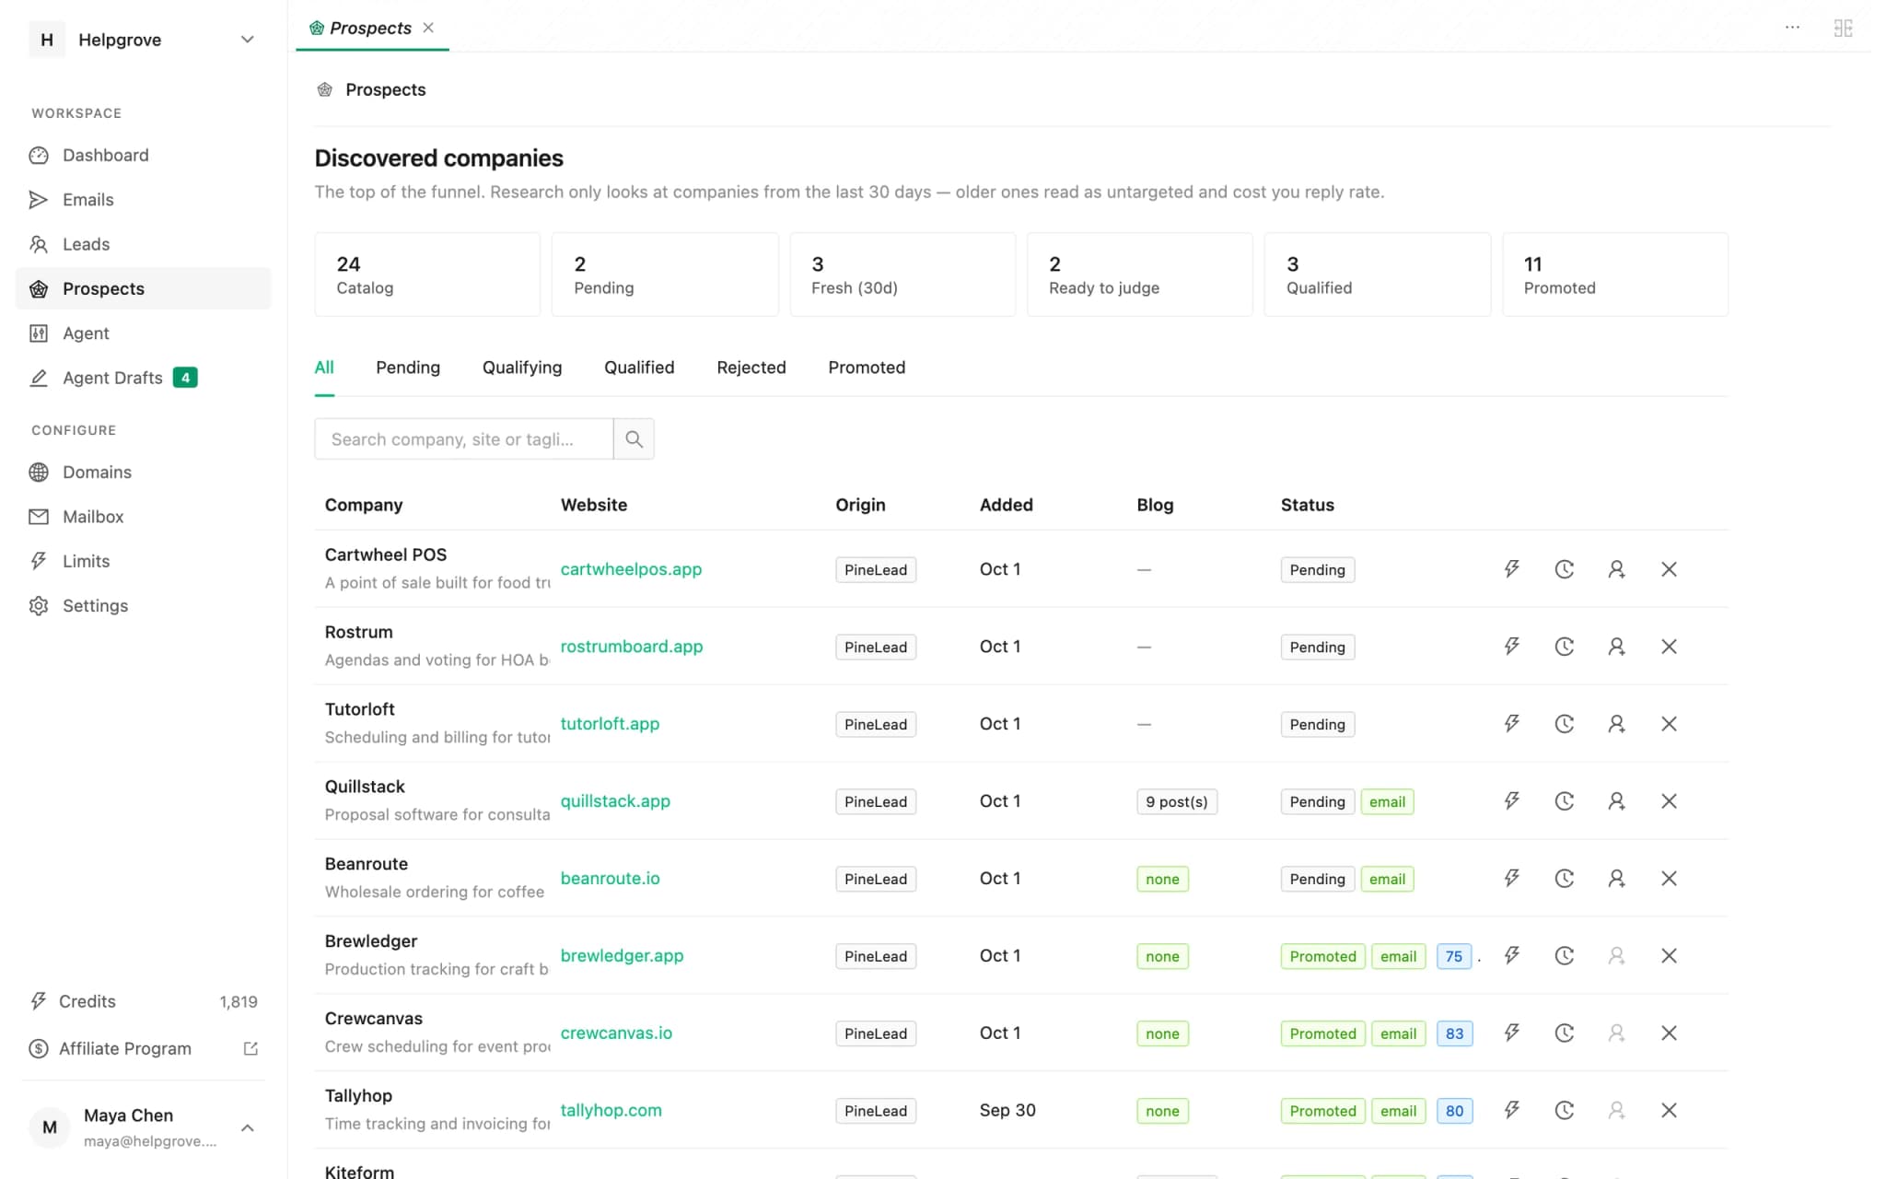
Task: Switch to the Qualified filter tab
Action: click(639, 368)
